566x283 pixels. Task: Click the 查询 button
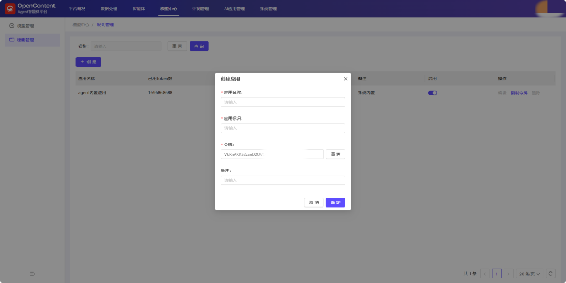pos(199,46)
